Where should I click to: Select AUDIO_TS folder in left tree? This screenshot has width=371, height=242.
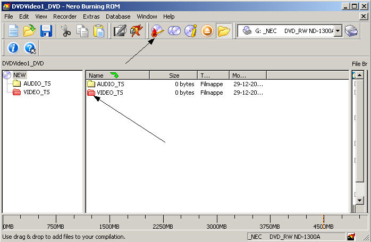pyautogui.click(x=37, y=84)
